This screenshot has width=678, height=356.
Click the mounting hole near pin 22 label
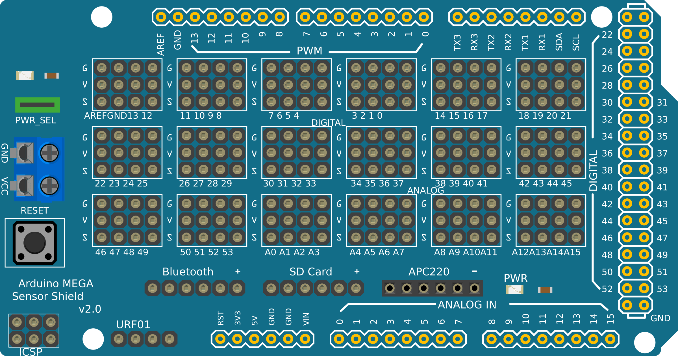click(x=602, y=17)
